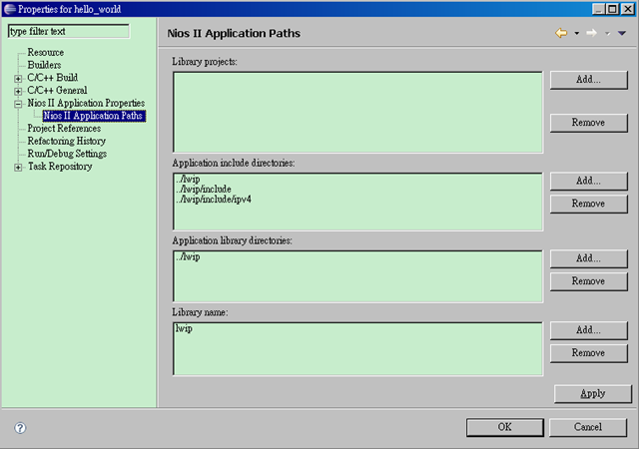Select Nios II Application Paths item
This screenshot has width=639, height=449.
tap(94, 116)
